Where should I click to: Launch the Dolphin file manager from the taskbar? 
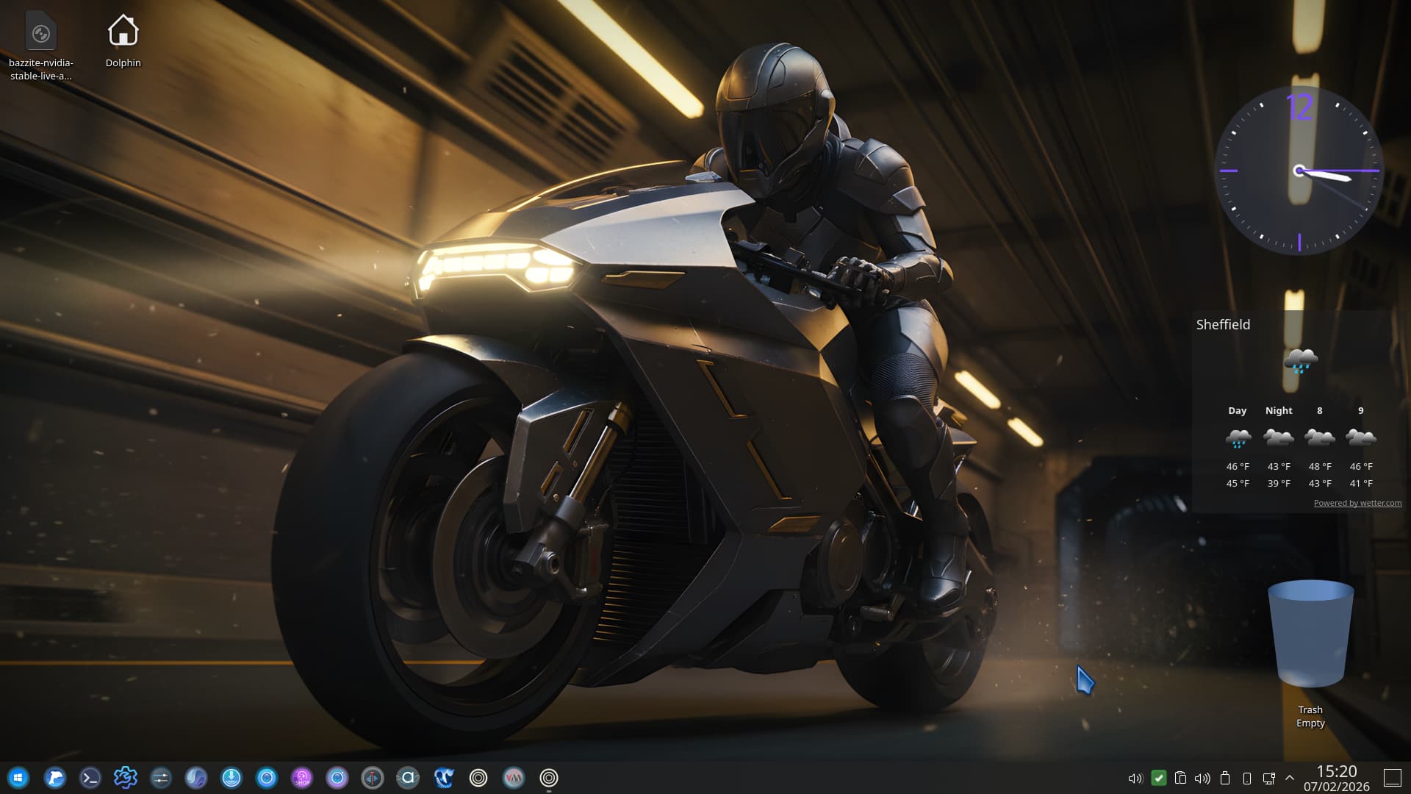(55, 778)
